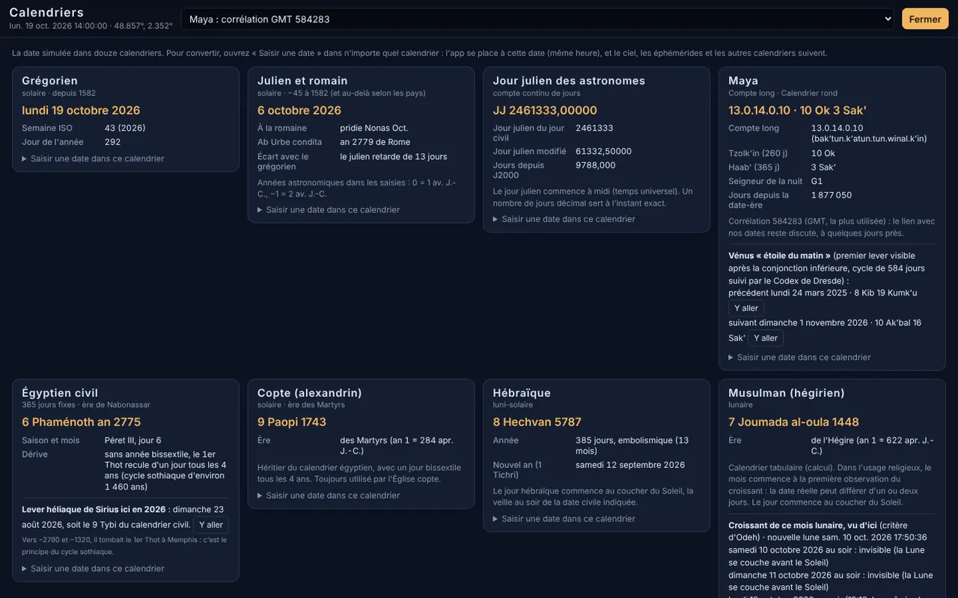Click "an 2779 de Rome" value

tap(376, 142)
